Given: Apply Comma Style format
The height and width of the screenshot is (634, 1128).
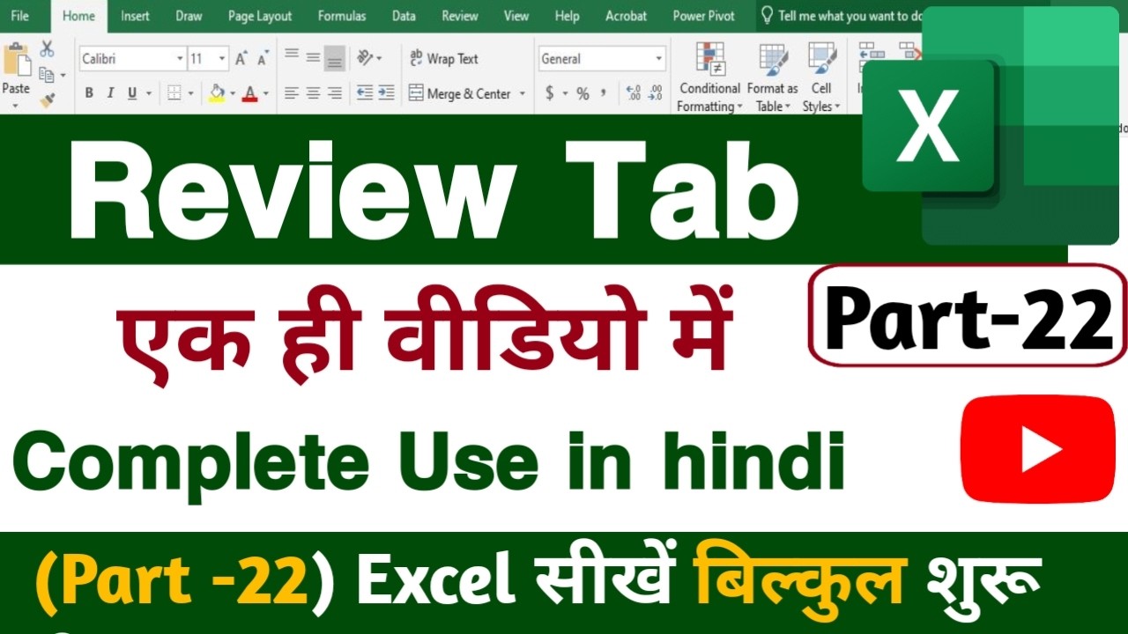Looking at the screenshot, I should pos(604,92).
